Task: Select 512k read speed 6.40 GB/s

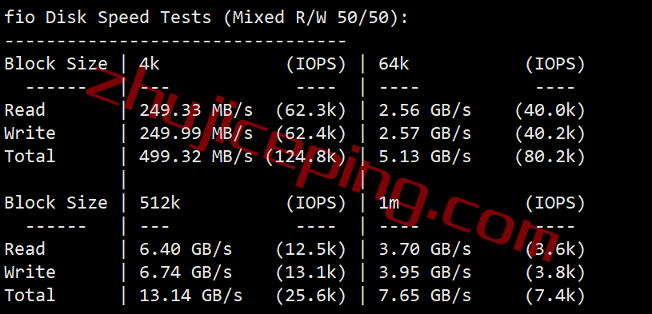Action: click(x=186, y=249)
